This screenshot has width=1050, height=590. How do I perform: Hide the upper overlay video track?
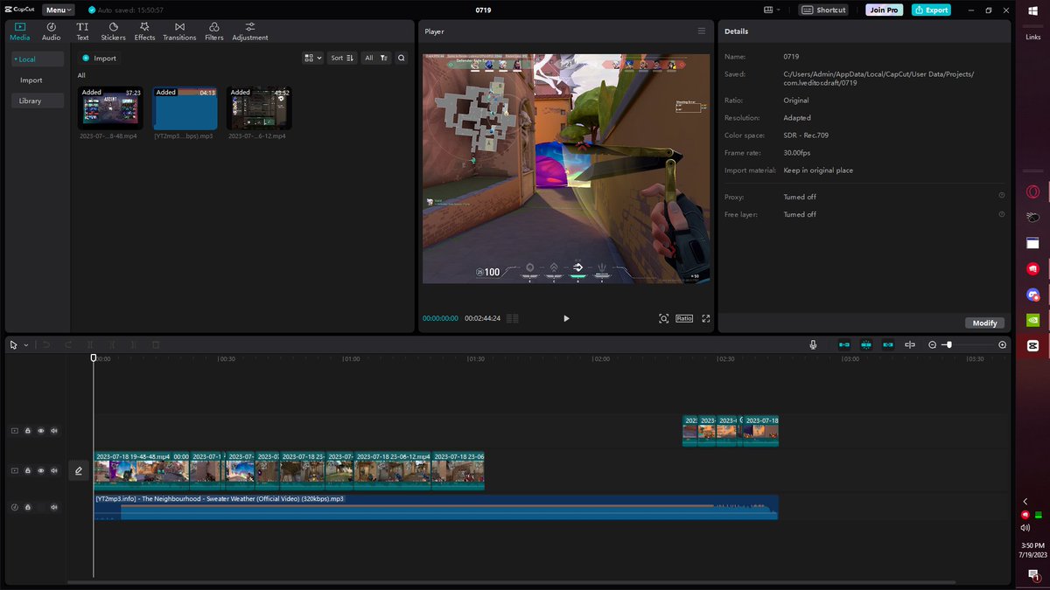point(40,431)
